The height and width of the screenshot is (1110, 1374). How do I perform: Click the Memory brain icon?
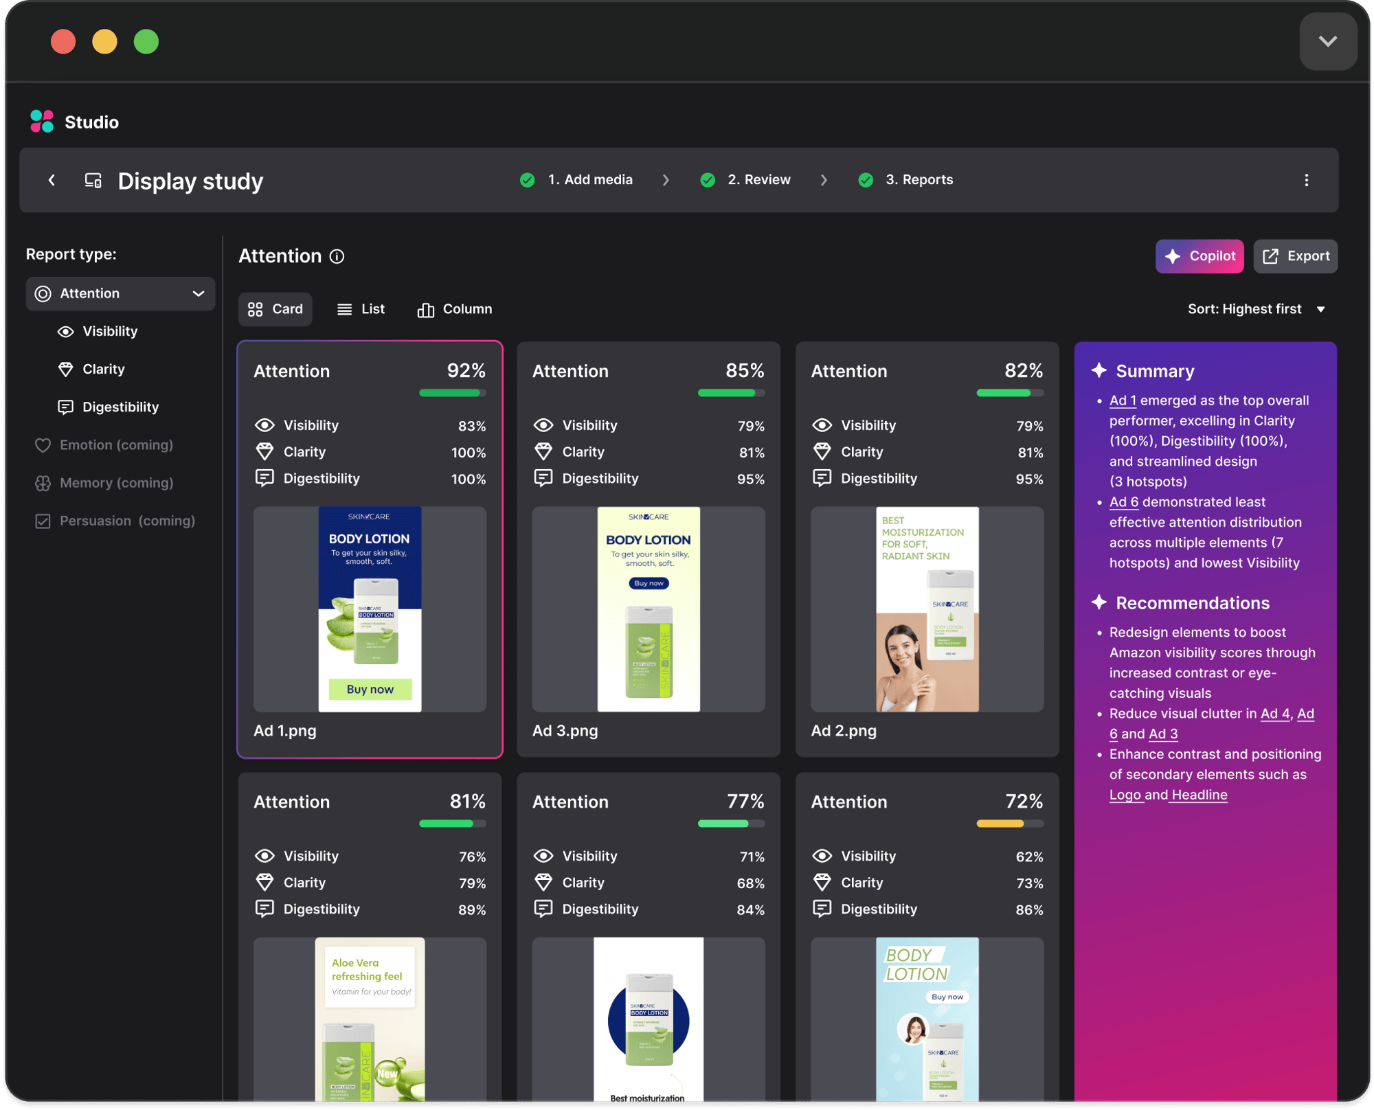coord(43,483)
